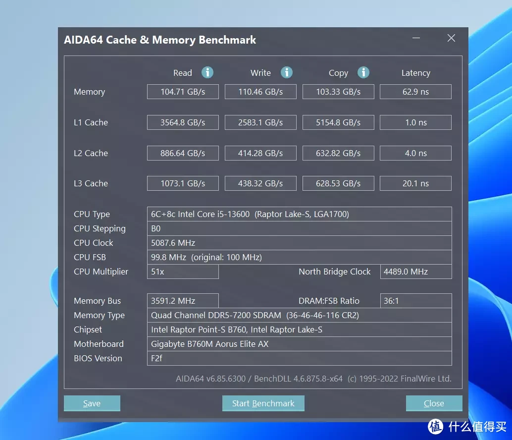Viewport: 512px width, 440px height.
Task: Click the L1 Cache row label
Action: [91, 122]
